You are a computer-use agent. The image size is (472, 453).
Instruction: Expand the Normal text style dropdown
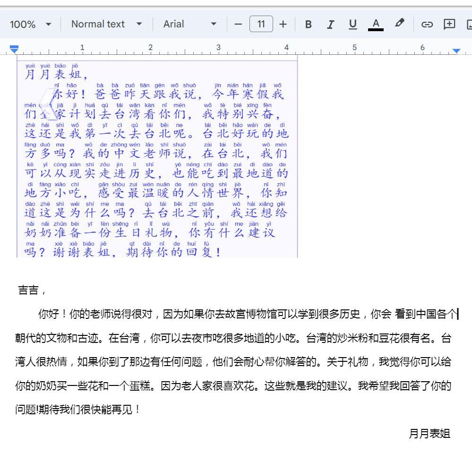106,24
